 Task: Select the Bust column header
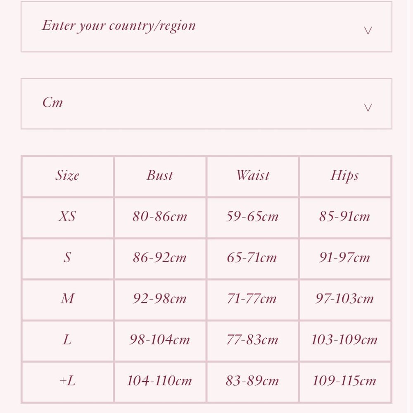coord(160,176)
